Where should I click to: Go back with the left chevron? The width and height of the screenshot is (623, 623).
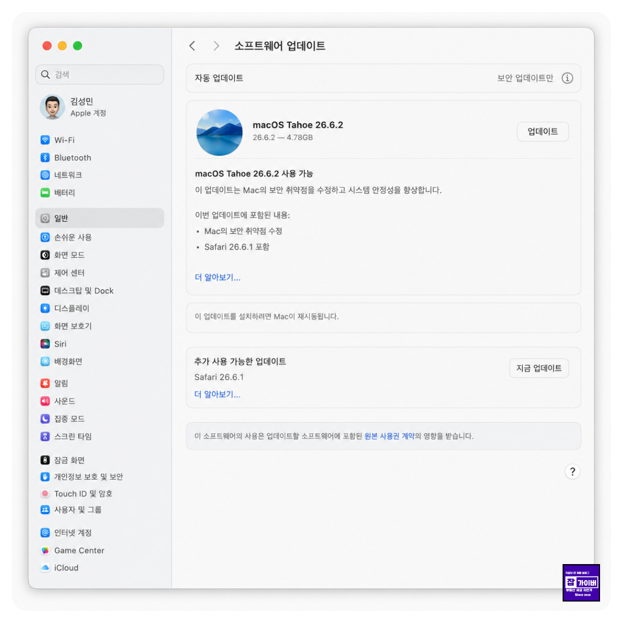tap(192, 46)
